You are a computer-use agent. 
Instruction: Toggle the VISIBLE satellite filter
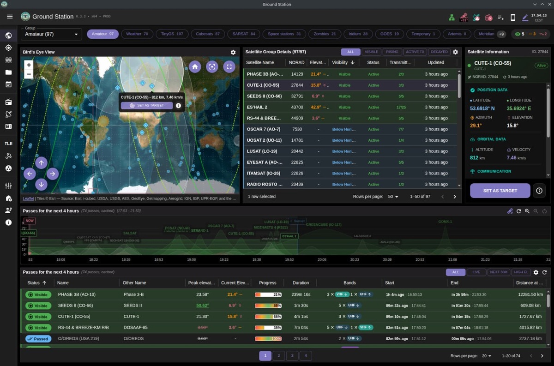(371, 52)
